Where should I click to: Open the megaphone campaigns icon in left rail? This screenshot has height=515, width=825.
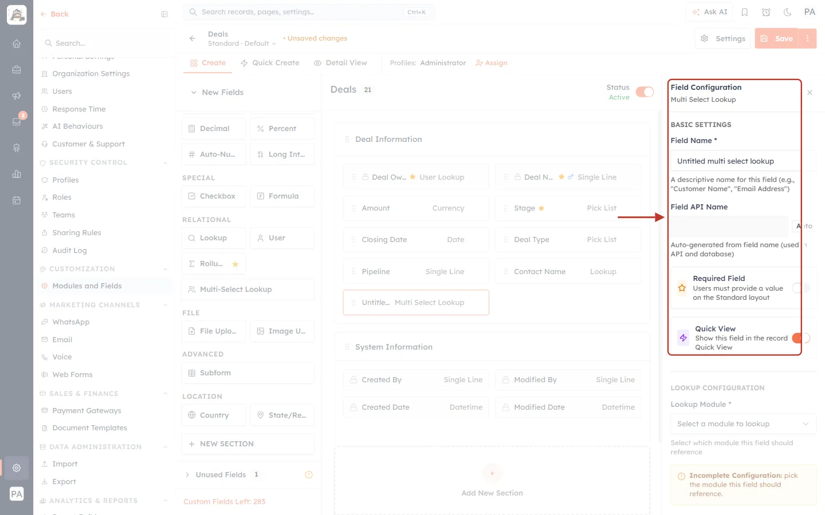click(x=17, y=96)
